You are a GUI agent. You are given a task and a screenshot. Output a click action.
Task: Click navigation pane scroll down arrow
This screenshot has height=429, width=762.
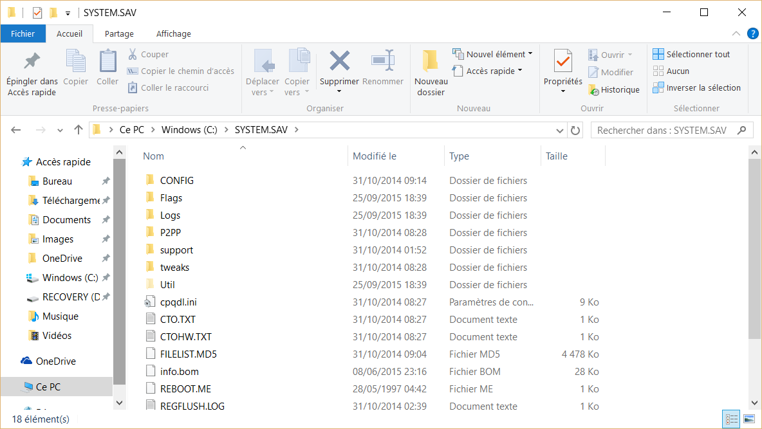click(x=119, y=403)
